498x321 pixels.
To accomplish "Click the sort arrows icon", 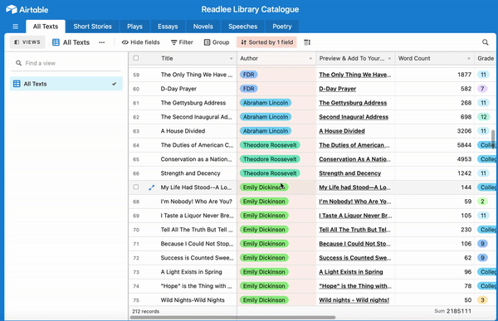I will pyautogui.click(x=243, y=42).
